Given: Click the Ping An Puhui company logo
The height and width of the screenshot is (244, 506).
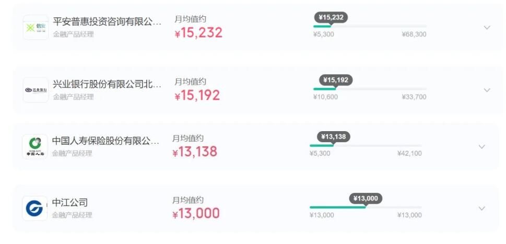Looking at the screenshot, I should click(36, 28).
